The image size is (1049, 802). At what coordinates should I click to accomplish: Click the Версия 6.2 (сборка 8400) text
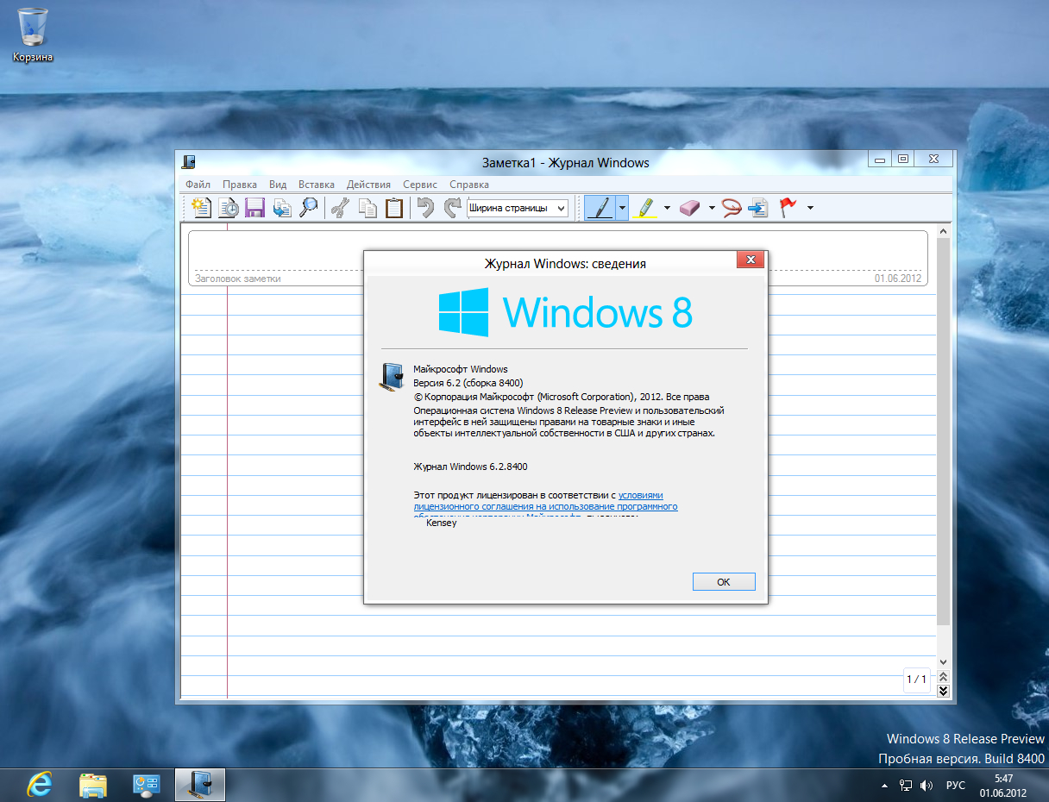[468, 382]
